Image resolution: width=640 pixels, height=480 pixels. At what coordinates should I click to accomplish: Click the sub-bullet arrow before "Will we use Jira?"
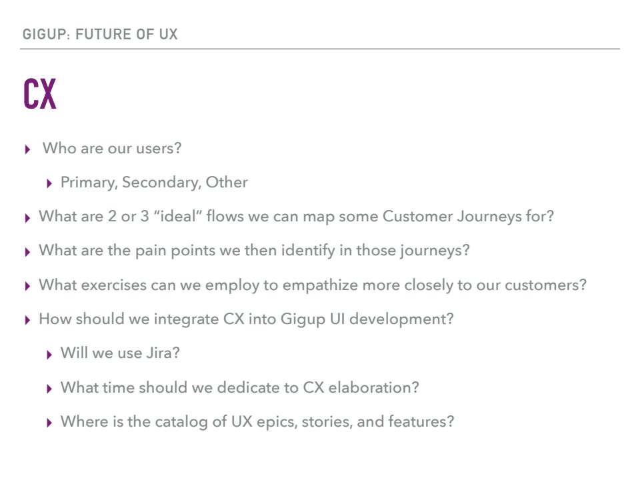(49, 354)
